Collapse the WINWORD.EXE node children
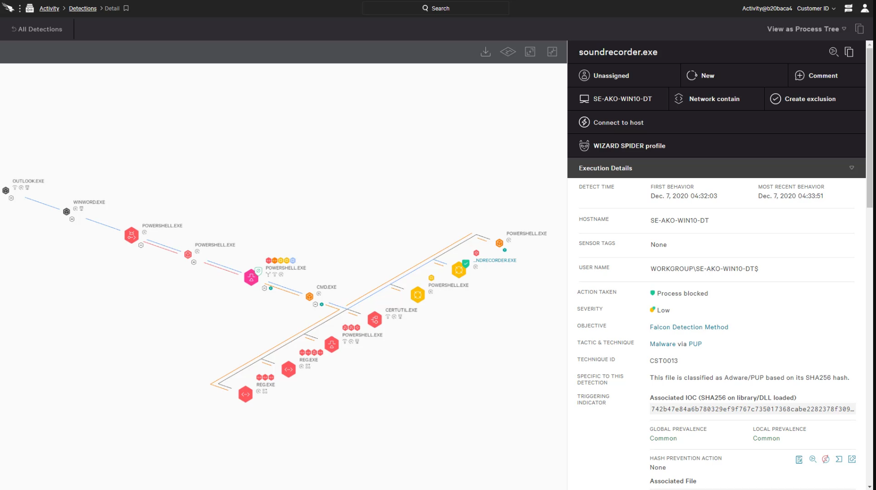Screen dimensions: 876x490 pyautogui.click(x=72, y=219)
